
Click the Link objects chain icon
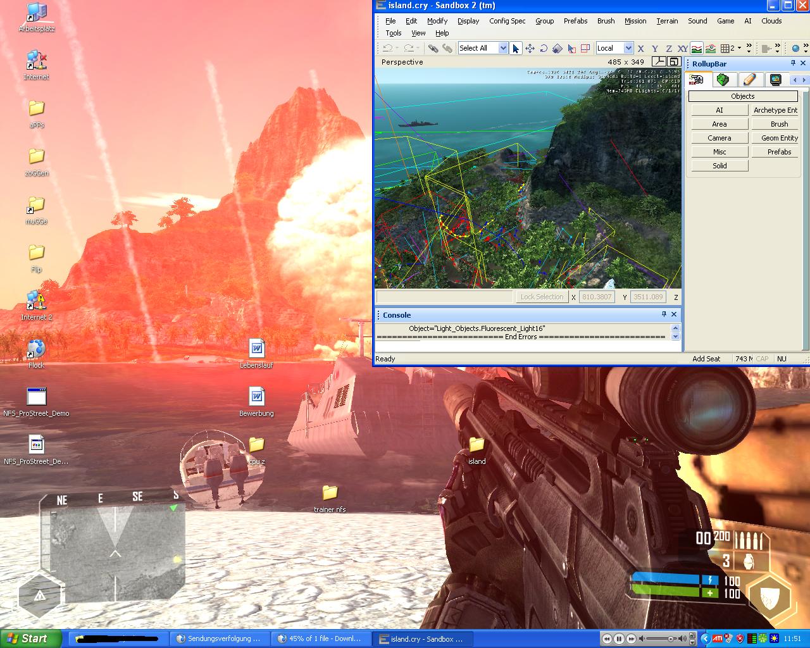pyautogui.click(x=433, y=48)
